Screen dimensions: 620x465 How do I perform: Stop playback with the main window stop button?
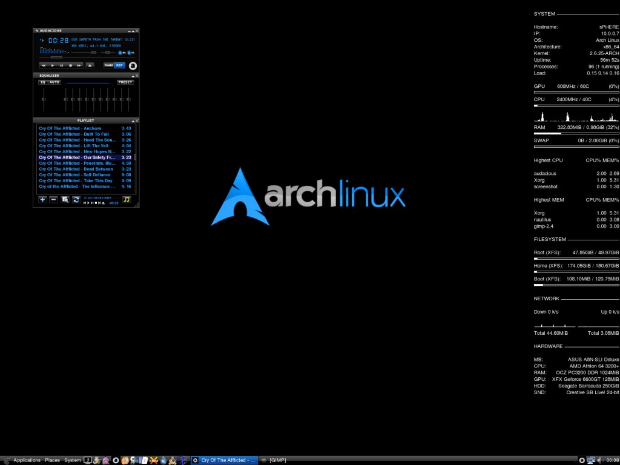[70, 65]
